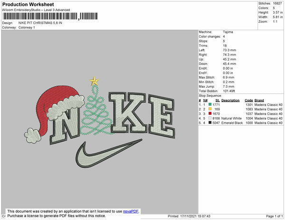
Task: Click the Colors count value 5
Action: coord(274,8)
